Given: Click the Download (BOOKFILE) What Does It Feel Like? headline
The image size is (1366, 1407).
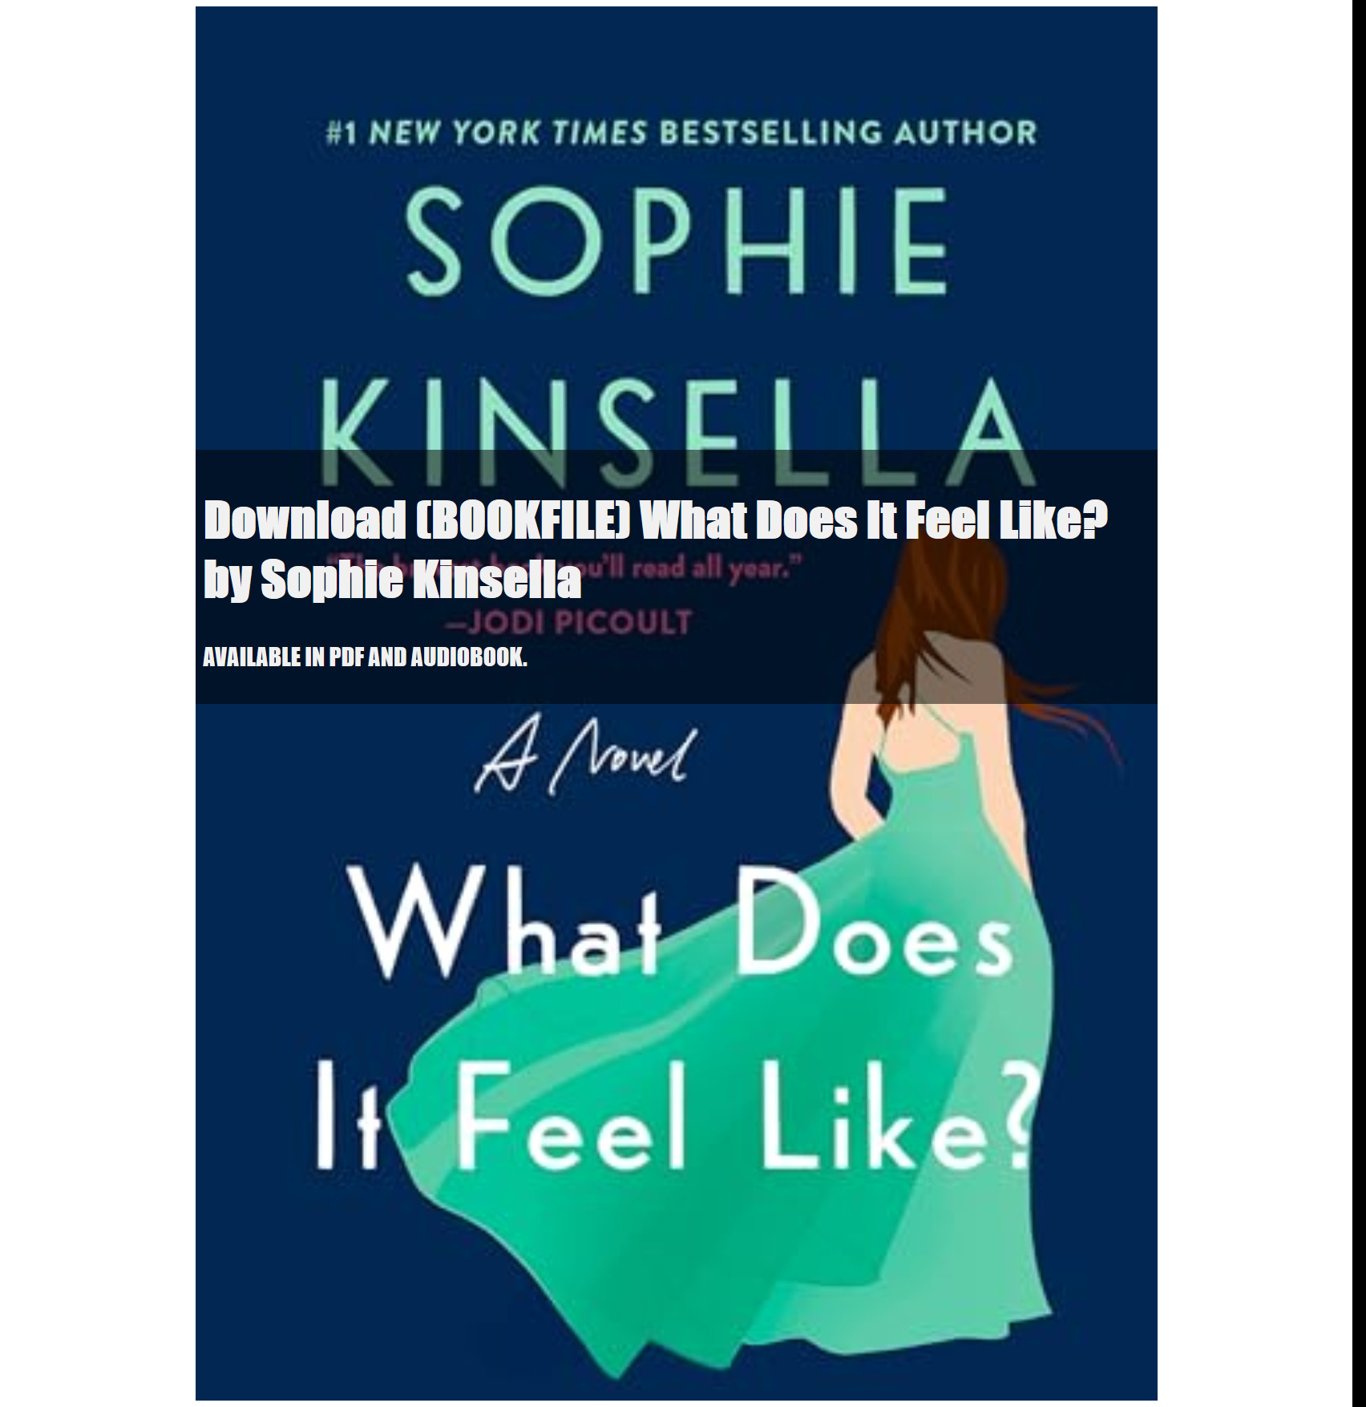Looking at the screenshot, I should (655, 521).
